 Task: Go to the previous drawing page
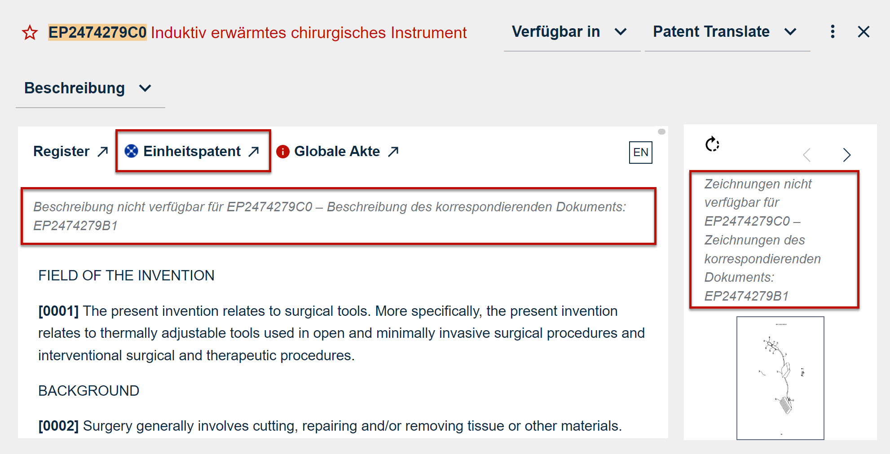click(x=807, y=155)
